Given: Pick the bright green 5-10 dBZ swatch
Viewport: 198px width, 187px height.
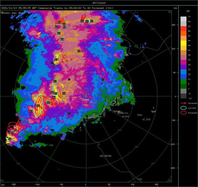Looking at the screenshot, I should [183, 81].
